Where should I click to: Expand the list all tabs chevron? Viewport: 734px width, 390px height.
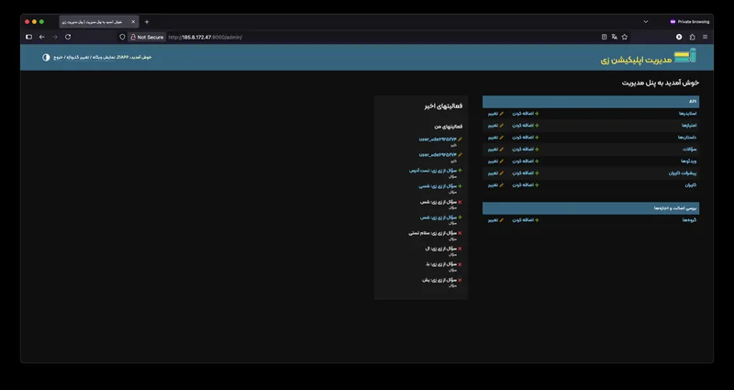coord(646,22)
